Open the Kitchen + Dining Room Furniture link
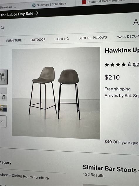139x186 pixels. (x=24, y=177)
